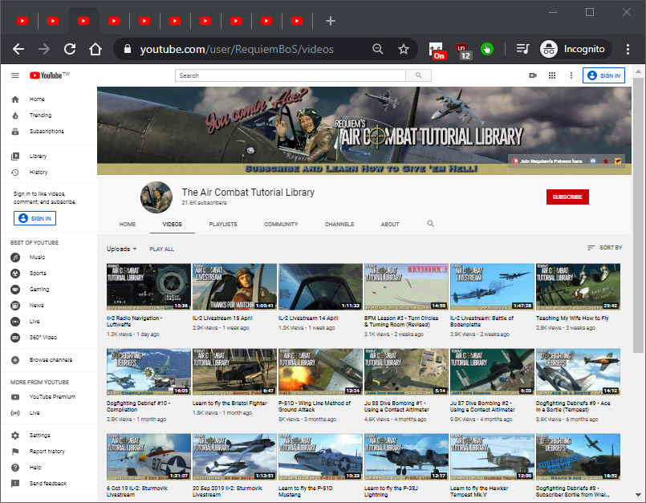646x503 pixels.
Task: Open Chrome's three-dot menu
Action: [x=628, y=49]
